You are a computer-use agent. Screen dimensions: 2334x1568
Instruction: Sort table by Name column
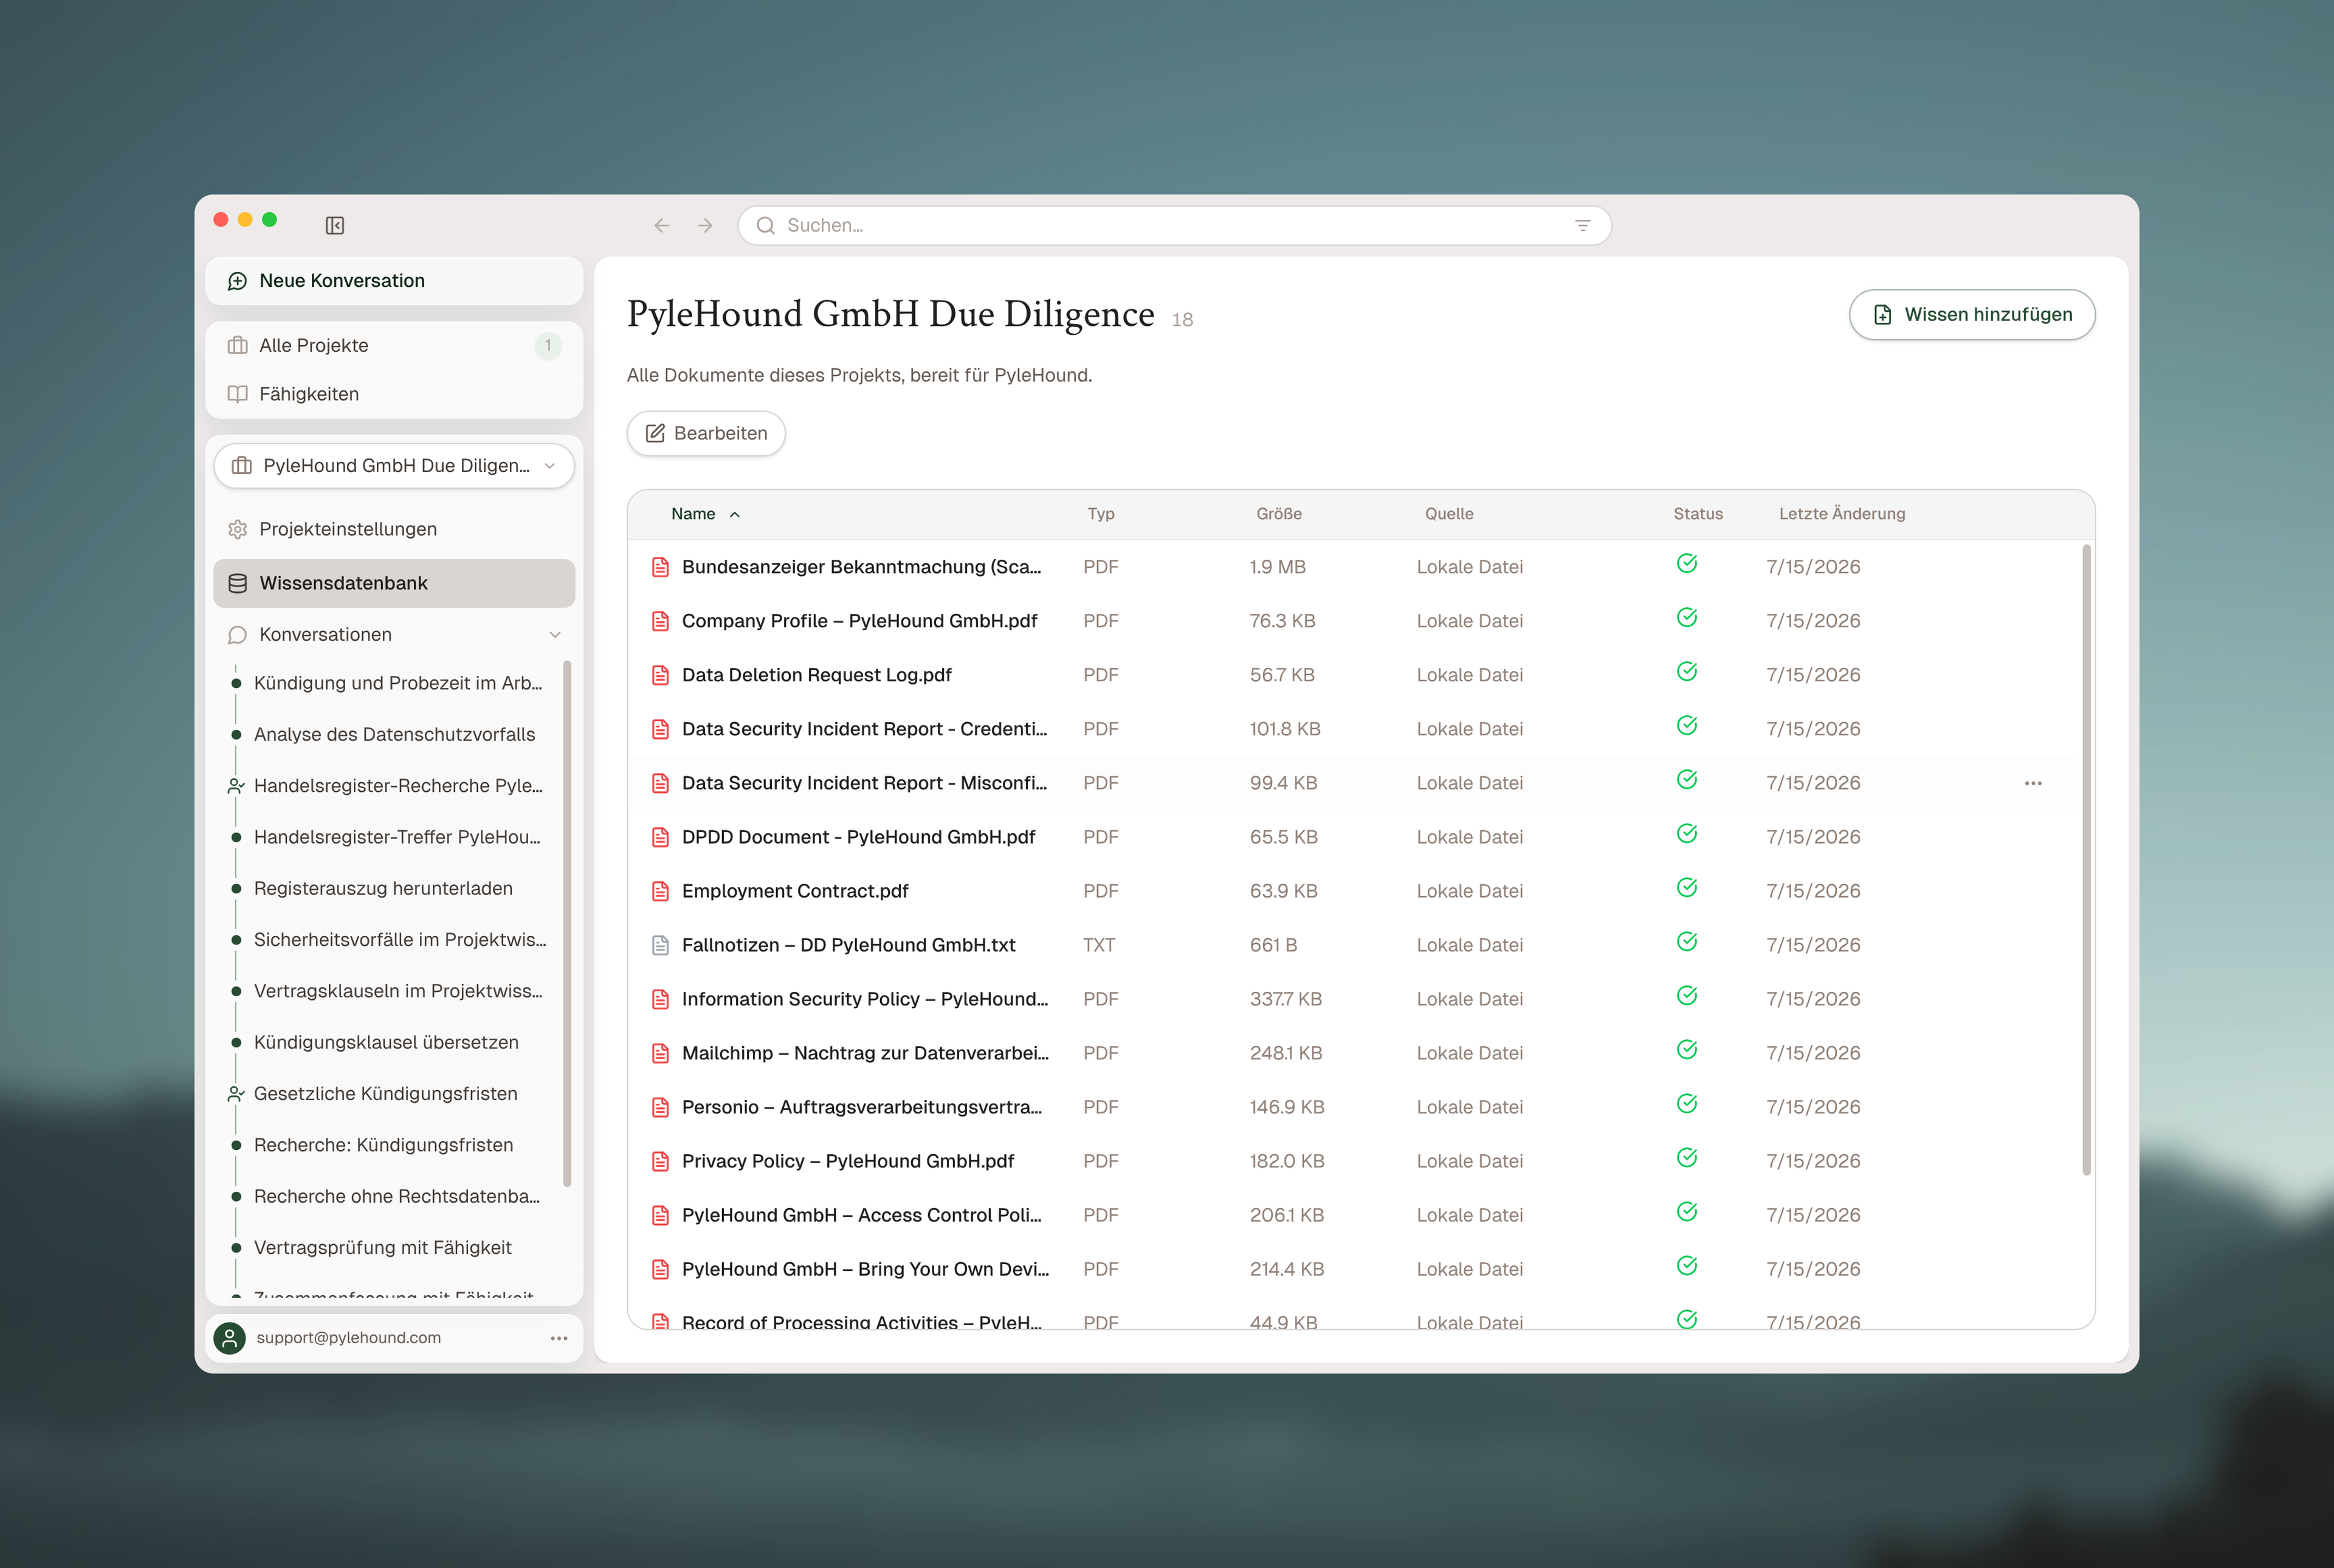[705, 514]
